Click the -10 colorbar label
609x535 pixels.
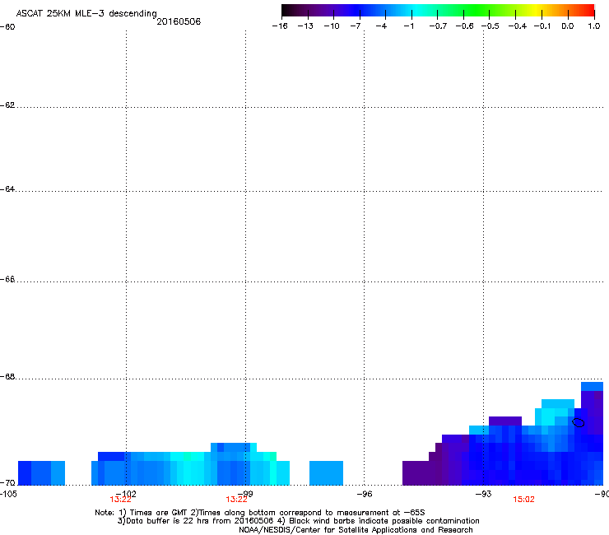pyautogui.click(x=332, y=26)
